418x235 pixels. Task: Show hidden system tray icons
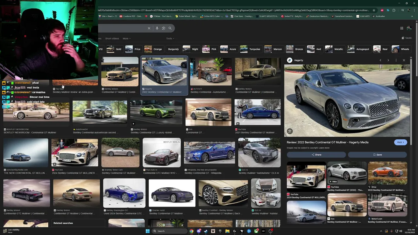(x=381, y=231)
